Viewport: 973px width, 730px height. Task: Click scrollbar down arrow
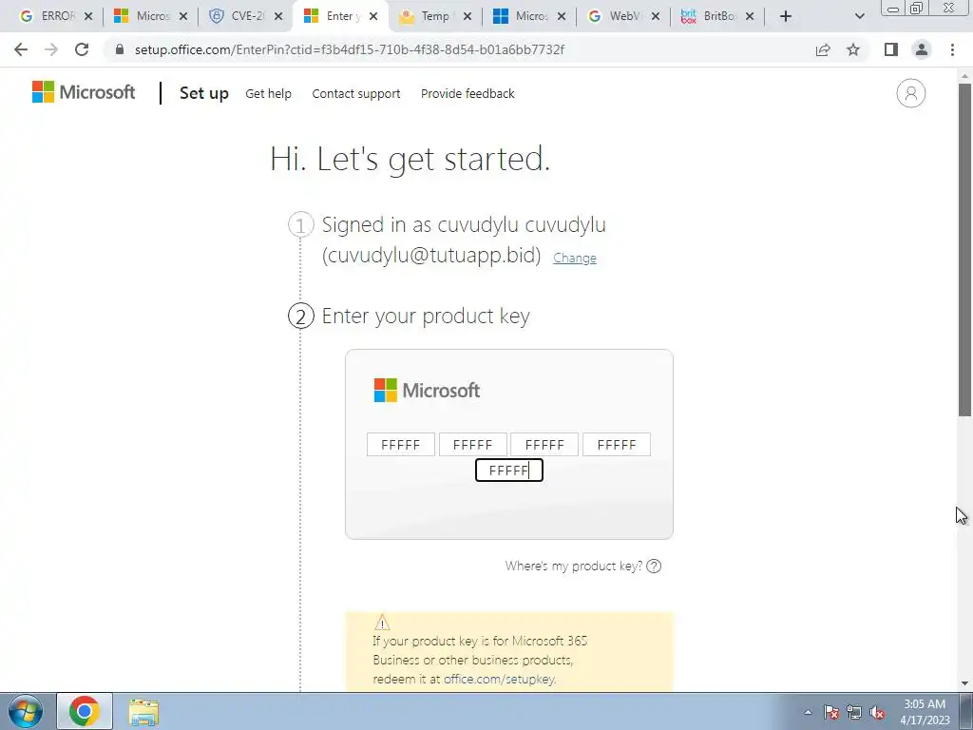pos(964,684)
